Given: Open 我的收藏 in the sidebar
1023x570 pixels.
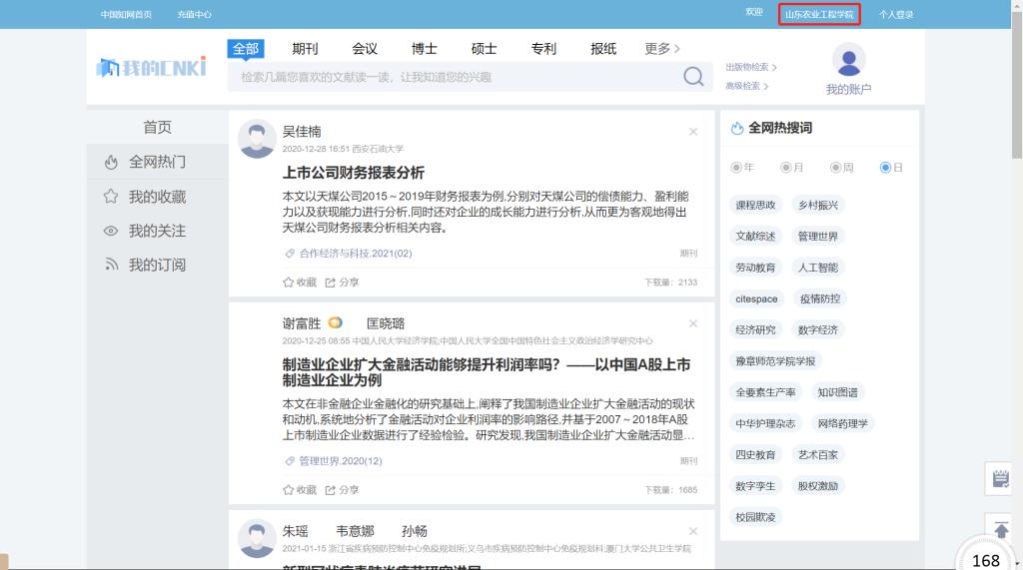Looking at the screenshot, I should (157, 197).
